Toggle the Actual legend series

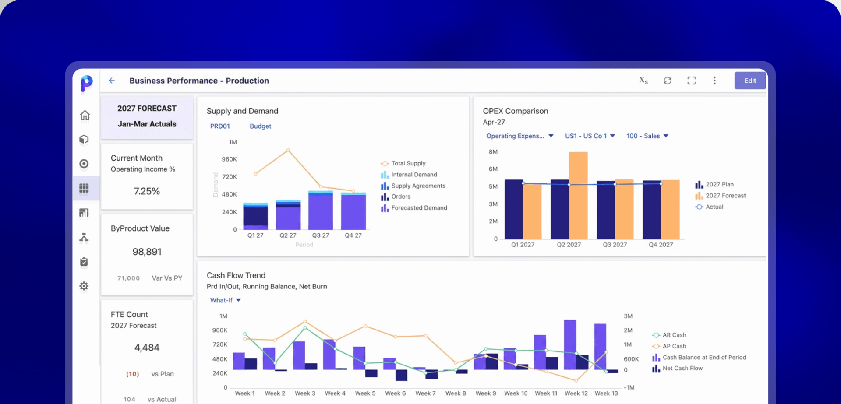709,207
